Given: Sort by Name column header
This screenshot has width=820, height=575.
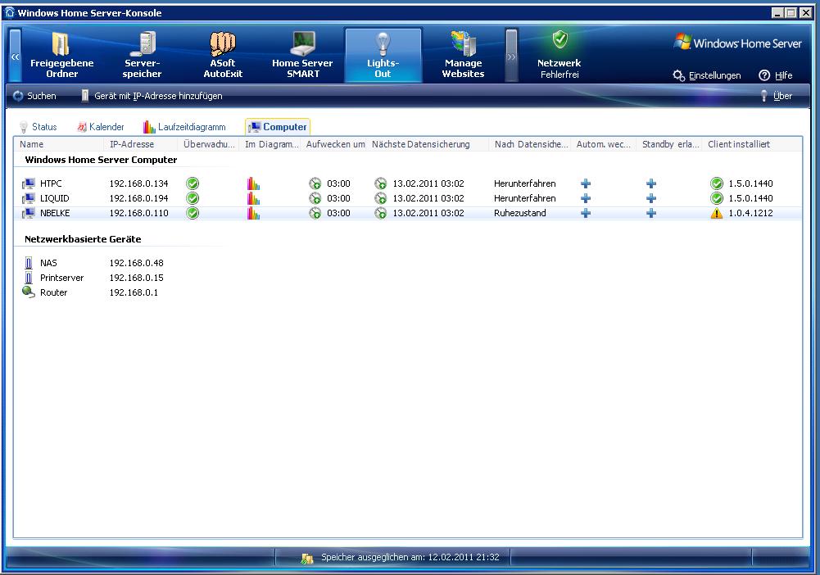Looking at the screenshot, I should point(60,144).
